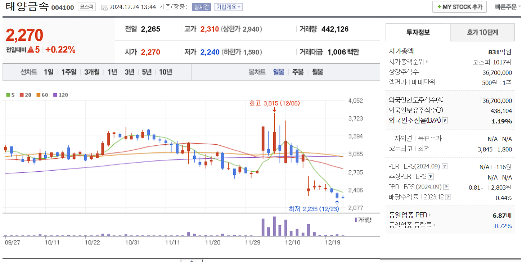
Task: Open the 외국인소진율(B/A) help tooltip icon
Action: pos(445,121)
